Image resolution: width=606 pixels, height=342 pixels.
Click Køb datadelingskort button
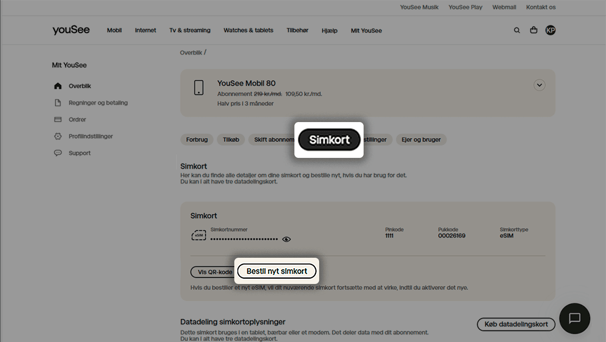click(516, 324)
